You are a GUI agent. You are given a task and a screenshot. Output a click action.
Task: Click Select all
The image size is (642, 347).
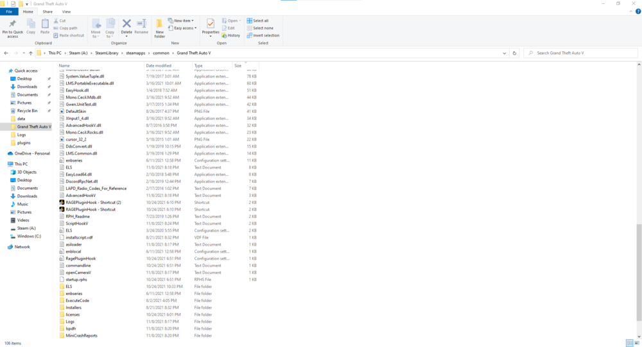[x=257, y=21]
